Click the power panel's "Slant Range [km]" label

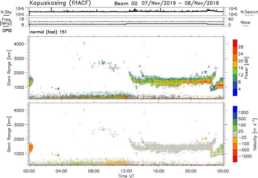click(x=9, y=68)
